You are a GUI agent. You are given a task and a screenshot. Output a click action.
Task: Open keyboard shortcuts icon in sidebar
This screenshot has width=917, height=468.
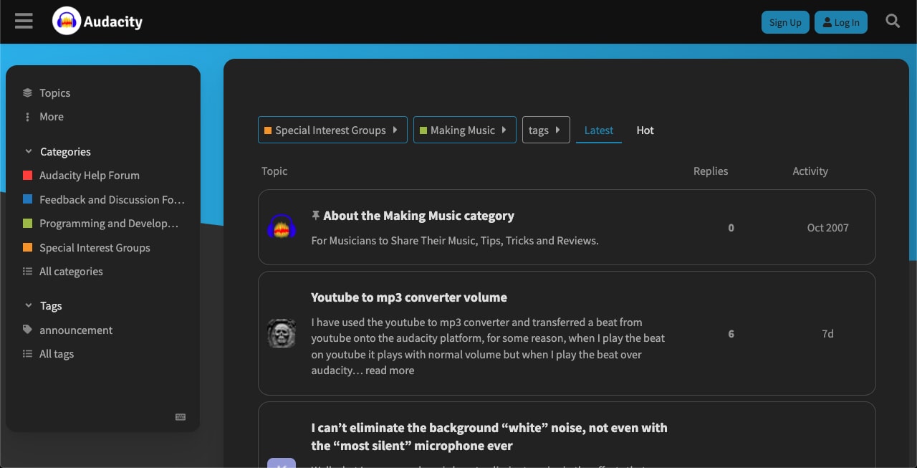pos(181,417)
